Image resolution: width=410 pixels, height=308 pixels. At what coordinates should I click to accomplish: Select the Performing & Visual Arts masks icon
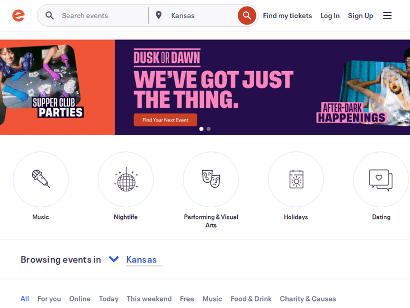[211, 179]
